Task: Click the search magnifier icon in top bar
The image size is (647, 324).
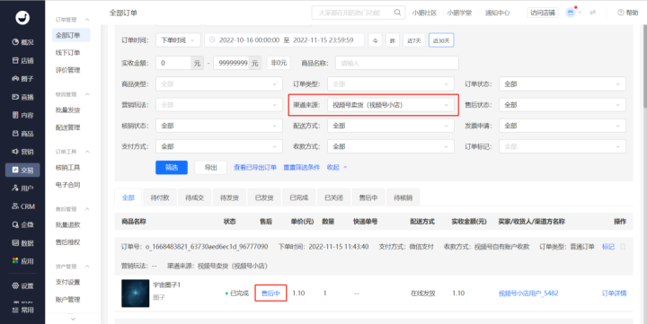Action: (397, 13)
